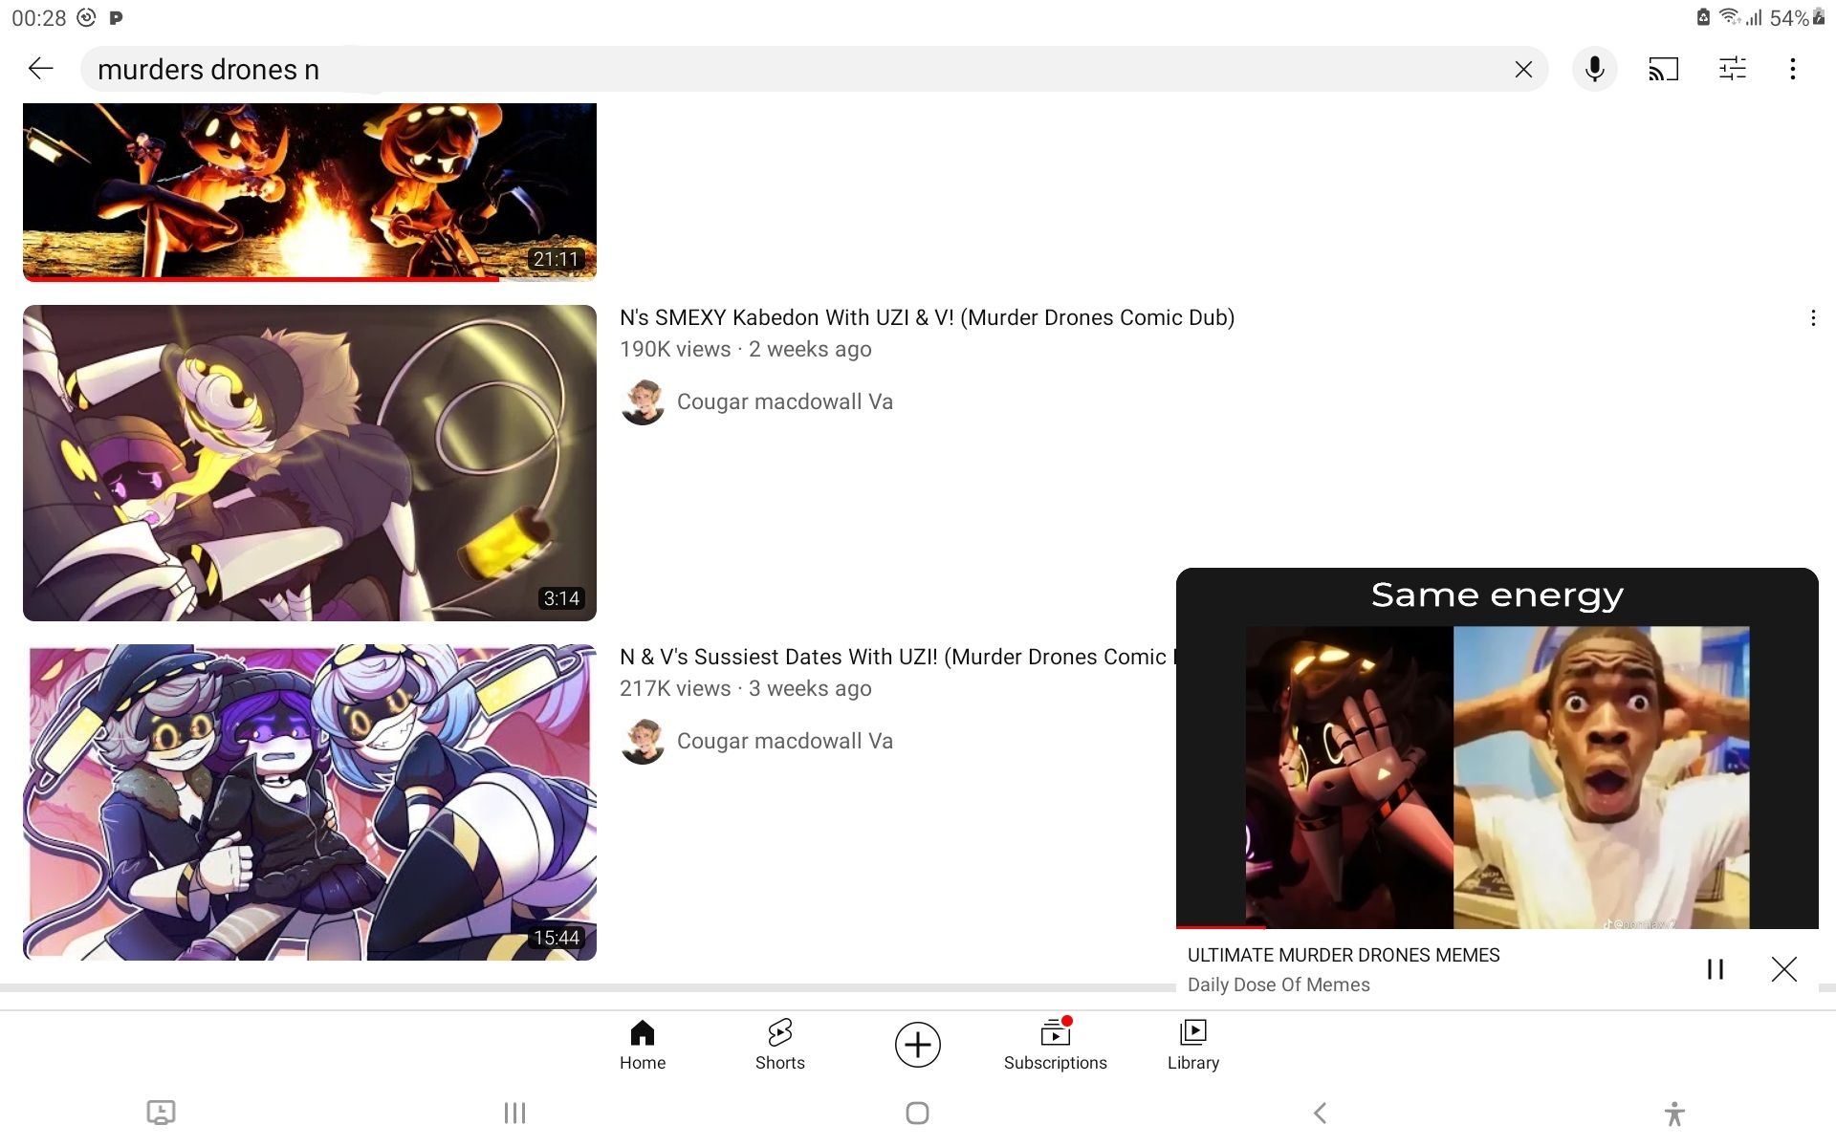The image size is (1836, 1147).
Task: Tap the back arrow beside the search field
Action: [x=40, y=69]
